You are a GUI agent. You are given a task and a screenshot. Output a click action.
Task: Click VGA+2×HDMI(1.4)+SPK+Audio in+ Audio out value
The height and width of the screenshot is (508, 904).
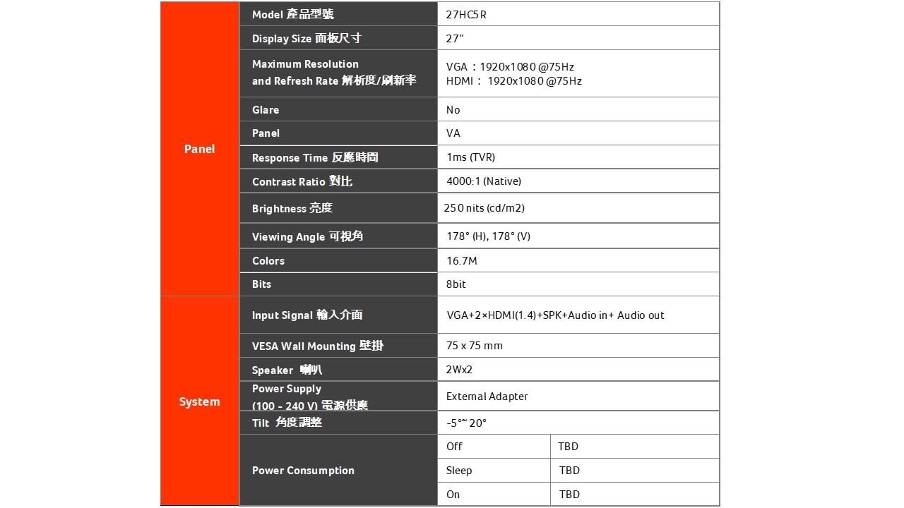tap(556, 315)
